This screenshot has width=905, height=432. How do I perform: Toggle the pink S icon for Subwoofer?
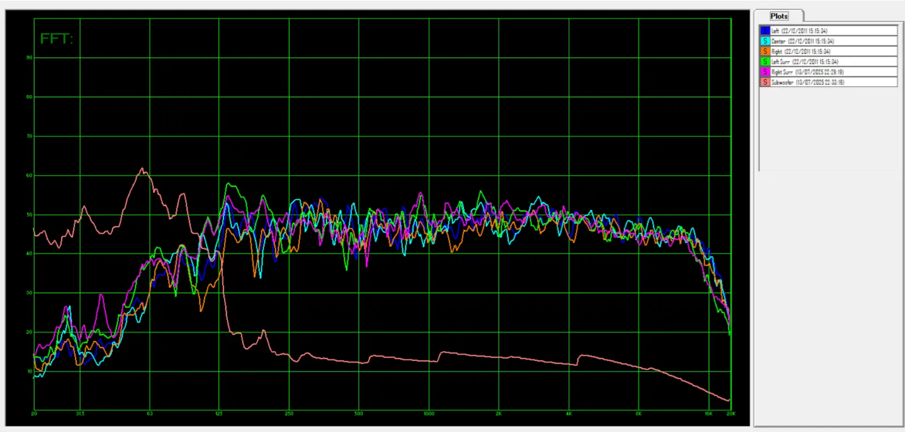(x=765, y=82)
